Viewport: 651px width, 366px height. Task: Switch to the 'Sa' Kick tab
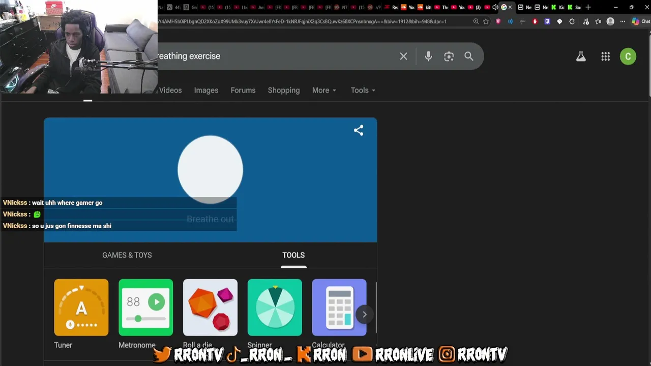(574, 7)
